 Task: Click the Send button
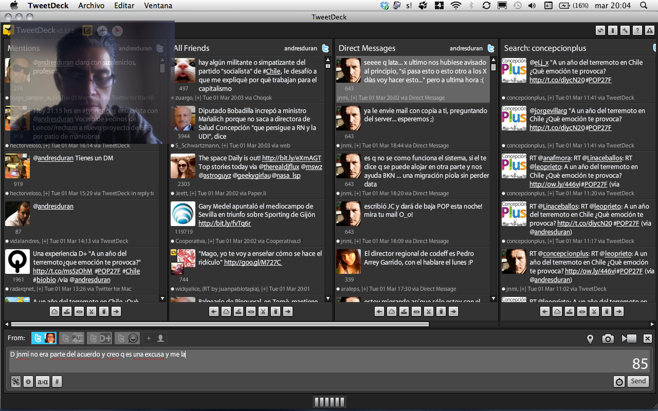tap(638, 381)
